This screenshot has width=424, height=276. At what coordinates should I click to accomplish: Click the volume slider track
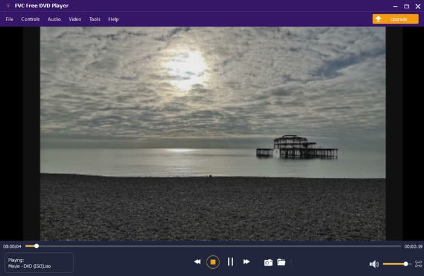click(x=394, y=264)
